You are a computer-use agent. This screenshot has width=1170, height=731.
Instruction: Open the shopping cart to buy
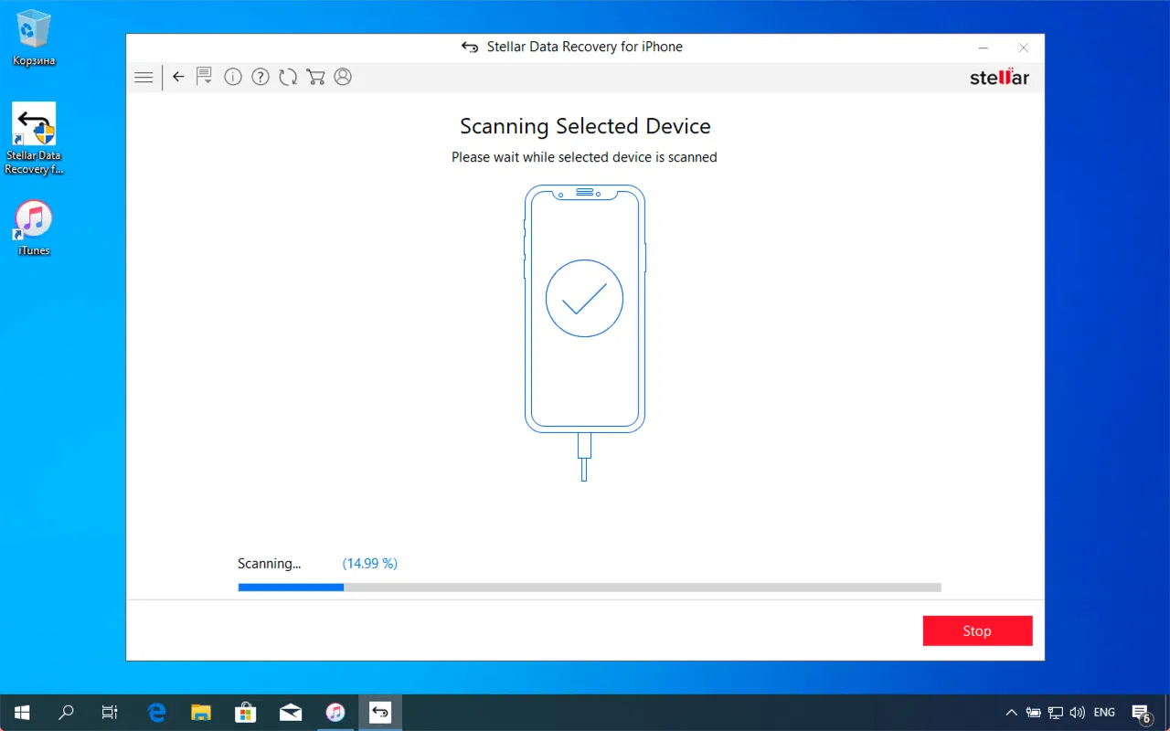point(315,77)
